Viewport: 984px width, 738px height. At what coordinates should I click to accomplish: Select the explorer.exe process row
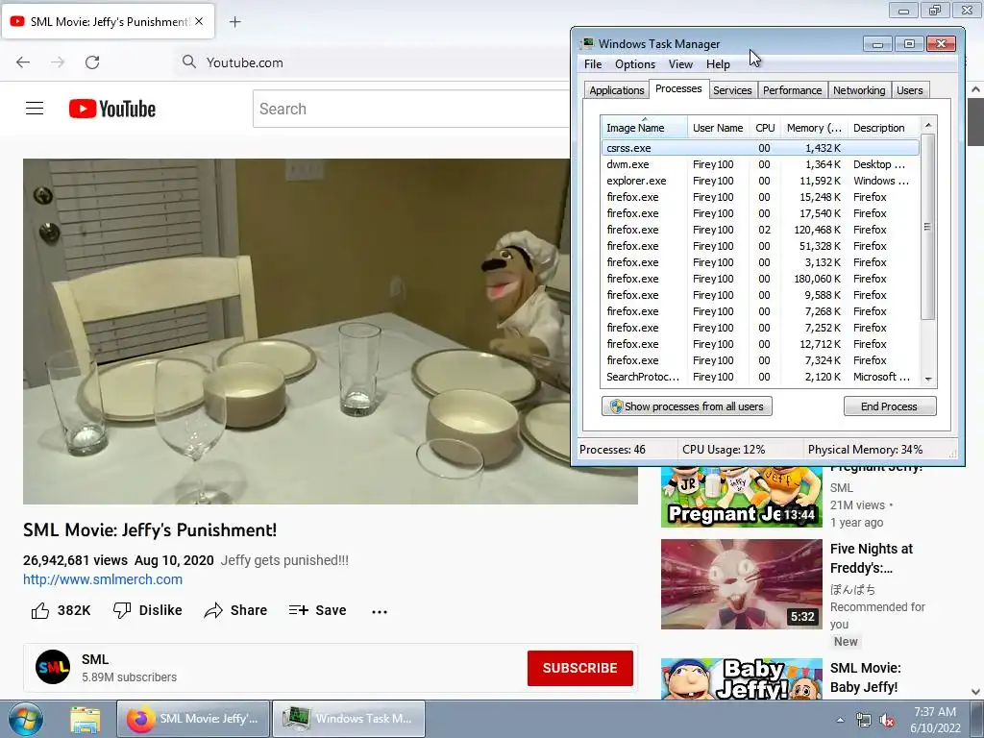760,181
